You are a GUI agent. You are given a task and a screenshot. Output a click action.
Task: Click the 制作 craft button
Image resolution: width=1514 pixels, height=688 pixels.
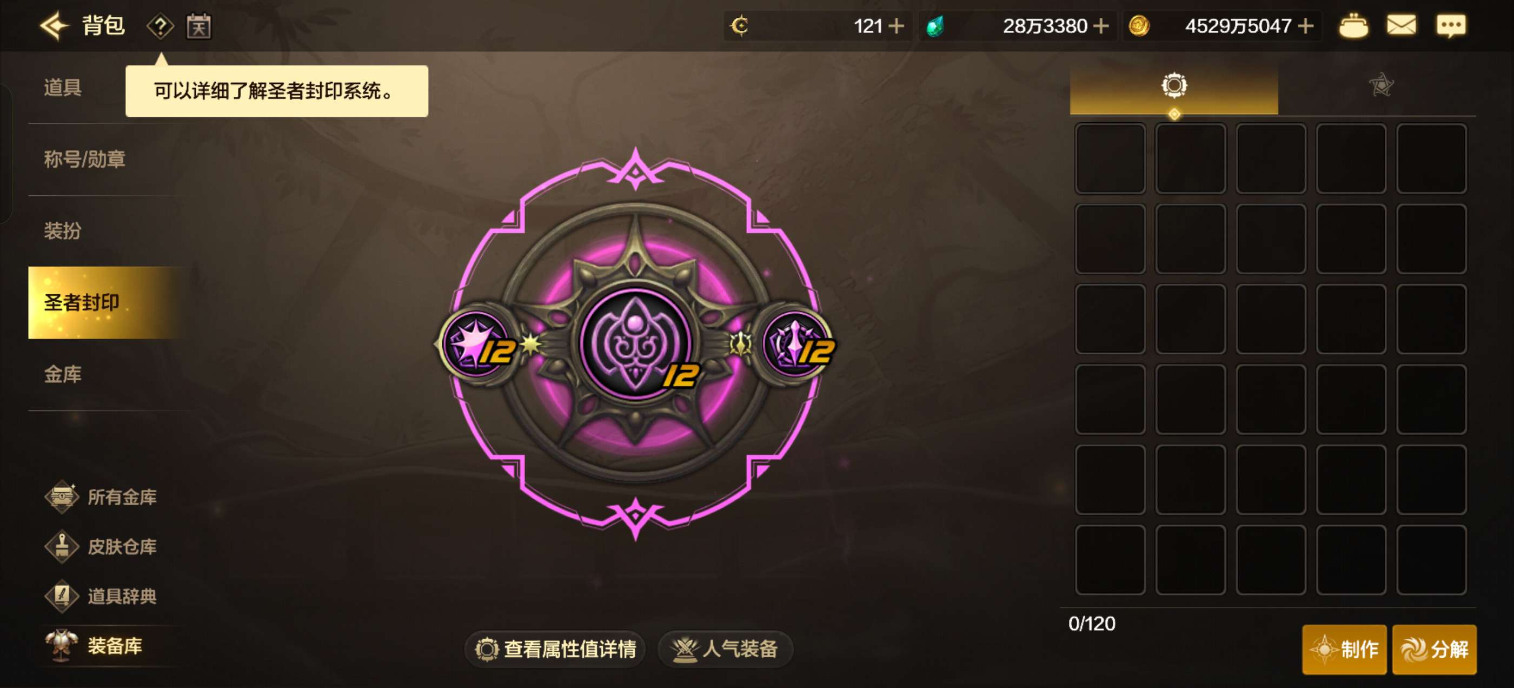pyautogui.click(x=1344, y=649)
